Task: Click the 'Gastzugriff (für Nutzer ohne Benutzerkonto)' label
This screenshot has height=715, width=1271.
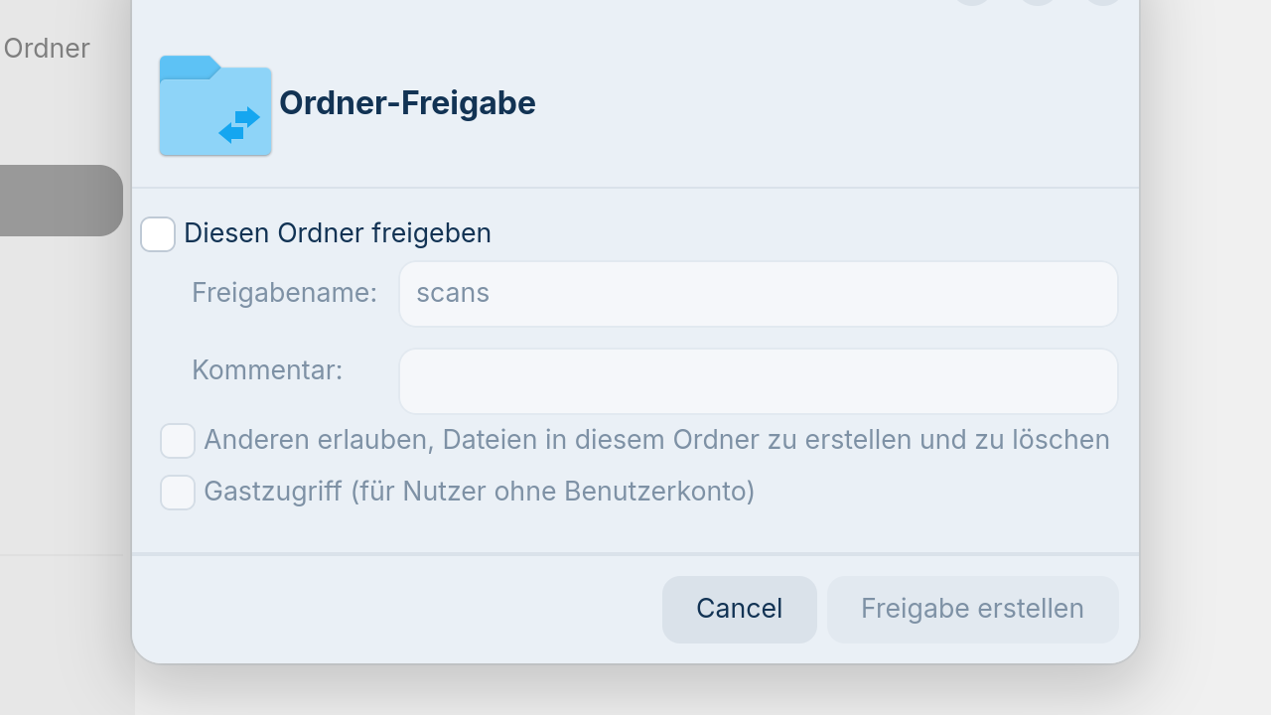Action: 479,492
